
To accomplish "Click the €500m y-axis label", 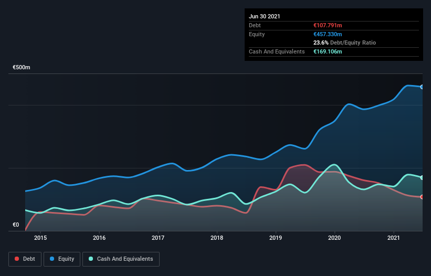I will coord(22,67).
